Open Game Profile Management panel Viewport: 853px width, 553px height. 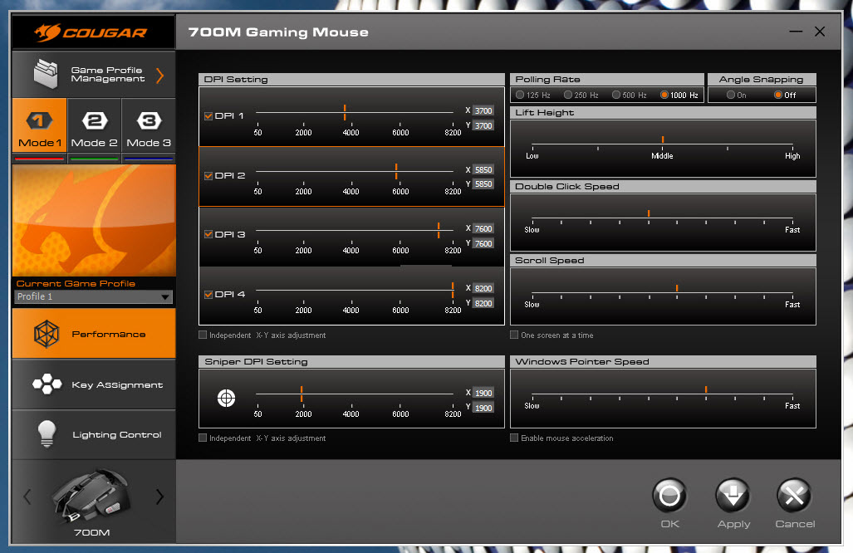click(x=94, y=75)
